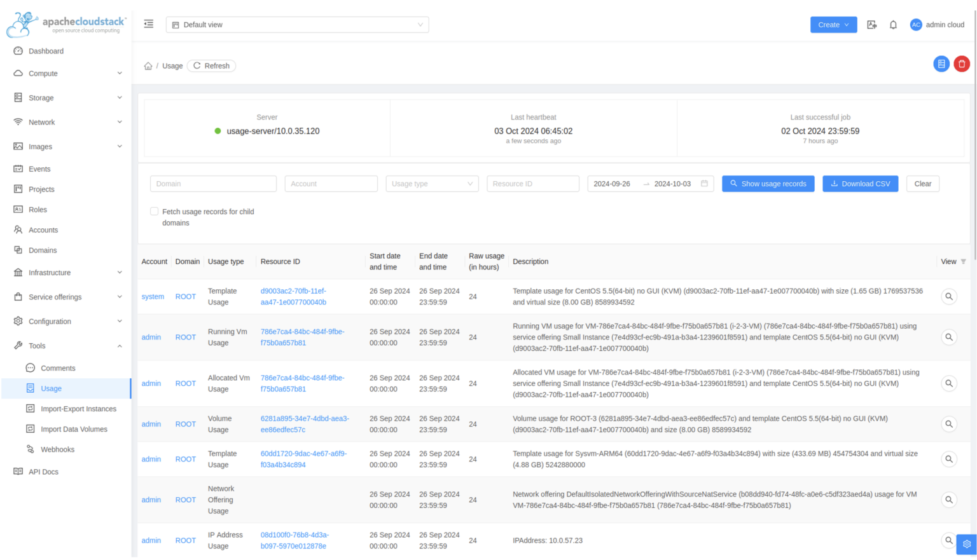977x560 pixels.
Task: Open the settings gear at bottom right
Action: pyautogui.click(x=967, y=544)
